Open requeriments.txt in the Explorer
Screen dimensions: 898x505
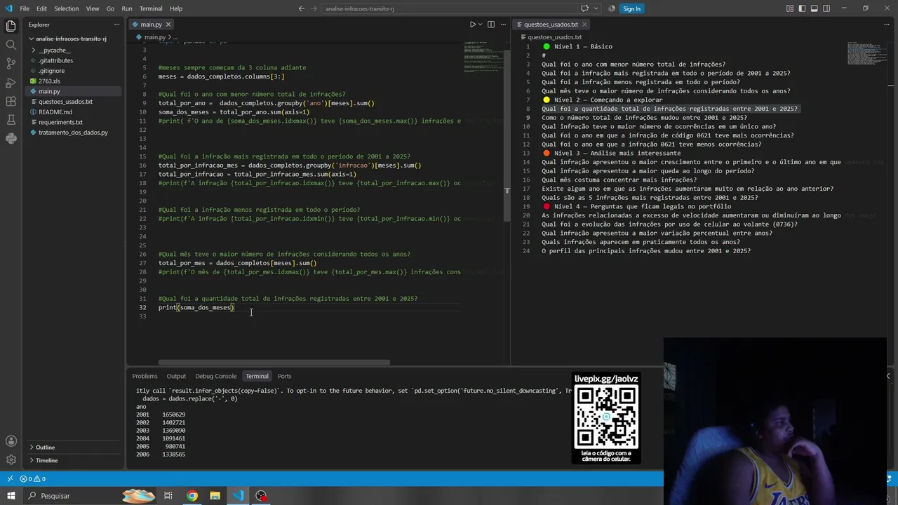(60, 122)
